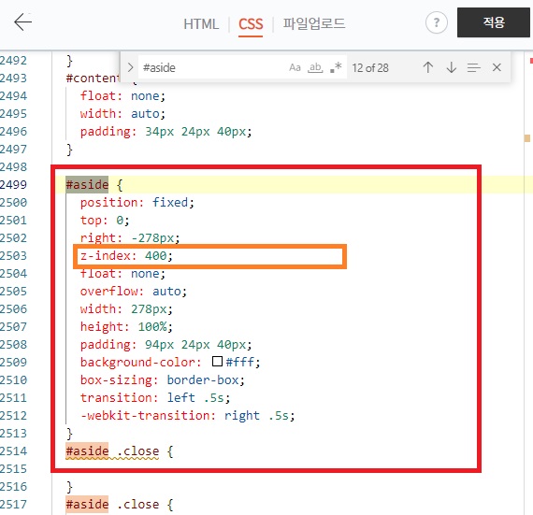Click highlighted '#aside' on line 2499

(87, 184)
